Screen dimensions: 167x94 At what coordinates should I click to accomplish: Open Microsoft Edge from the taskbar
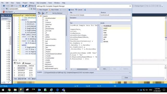(x=57, y=90)
